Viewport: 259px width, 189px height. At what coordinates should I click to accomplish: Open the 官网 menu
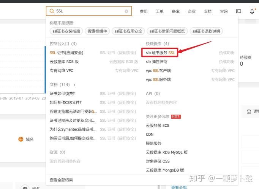[x=224, y=11]
